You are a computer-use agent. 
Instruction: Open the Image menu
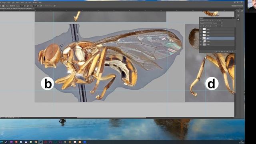point(4,3)
